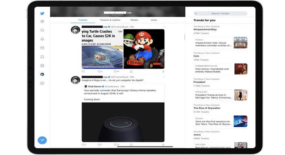
Task: Share the Galaxy Home speaker tweet
Action: coord(131,145)
